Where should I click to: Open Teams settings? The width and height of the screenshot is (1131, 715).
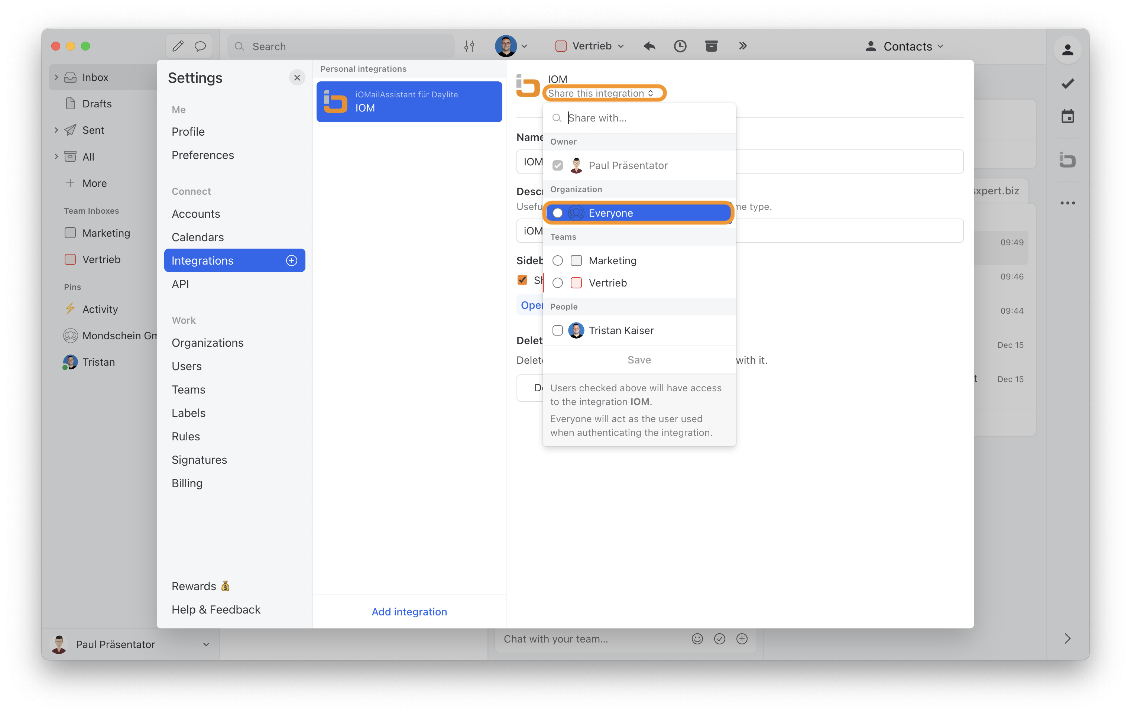tap(188, 390)
